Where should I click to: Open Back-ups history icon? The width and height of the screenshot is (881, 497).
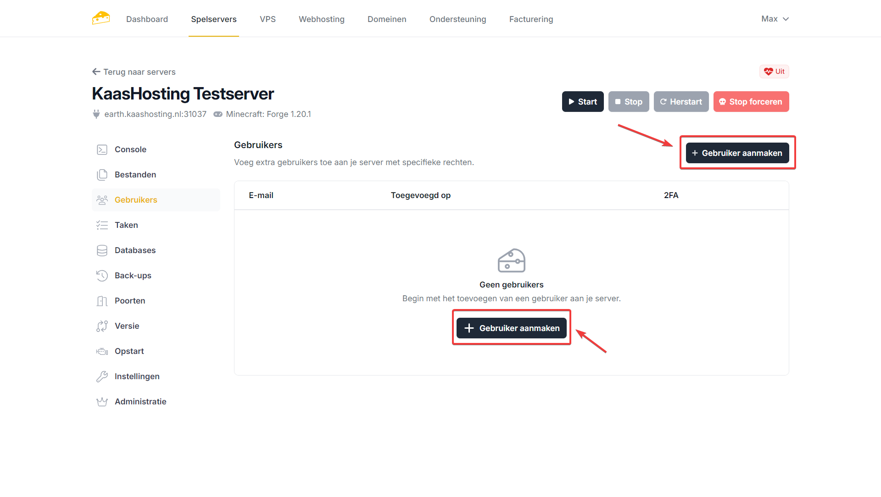102,276
